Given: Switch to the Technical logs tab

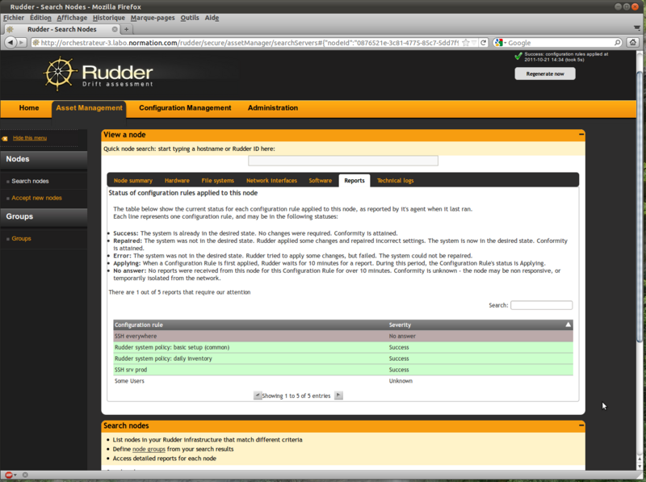Looking at the screenshot, I should (395, 180).
